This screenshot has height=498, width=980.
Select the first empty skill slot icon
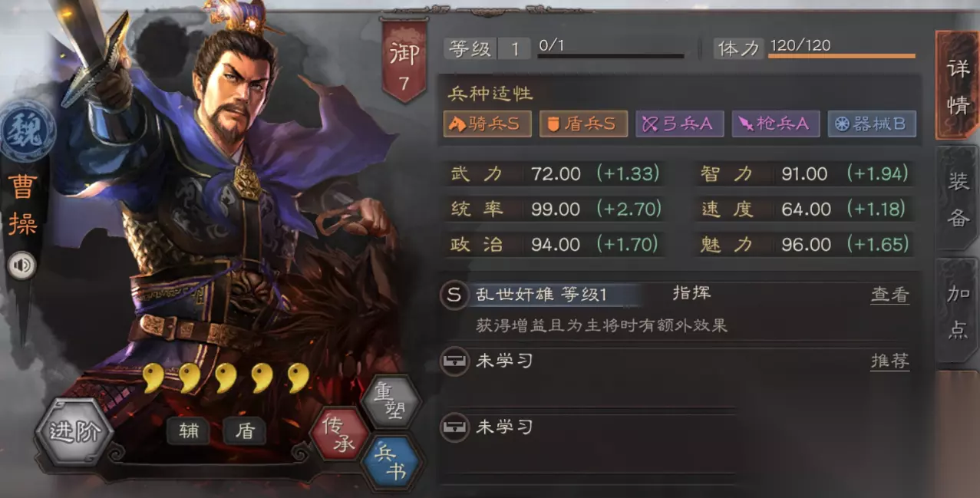tap(454, 361)
